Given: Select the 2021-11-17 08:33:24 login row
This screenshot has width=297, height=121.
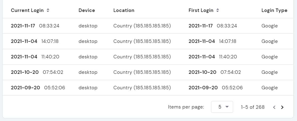Looking at the screenshot, I should 35,26.
